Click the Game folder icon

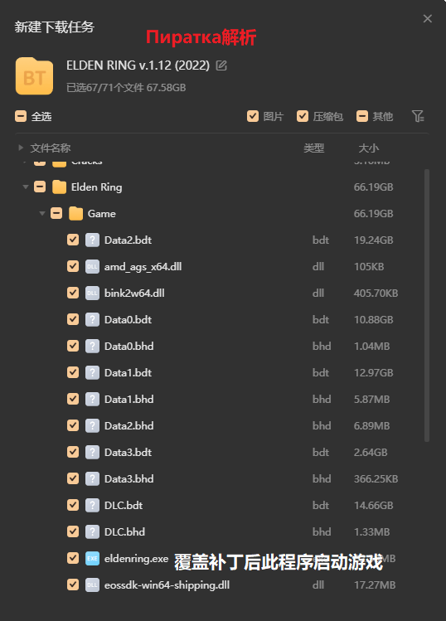click(75, 213)
